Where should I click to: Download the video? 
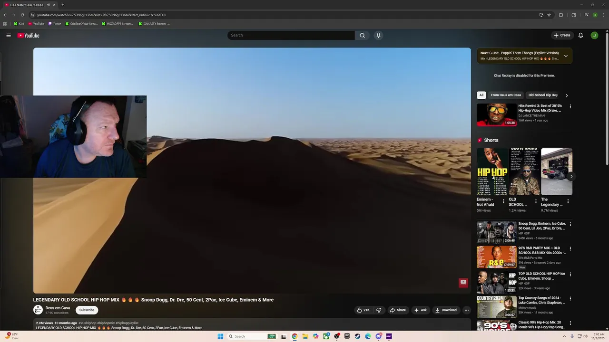click(x=446, y=310)
